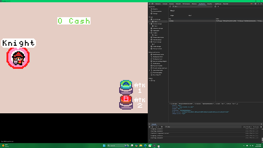Collapse the Shared storage tree node

(150, 42)
